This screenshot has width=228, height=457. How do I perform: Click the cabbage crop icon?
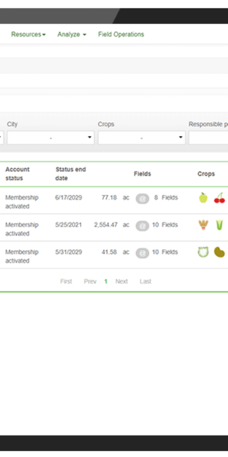coord(203,252)
